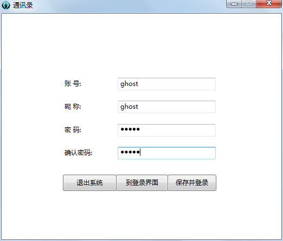The width and height of the screenshot is (283, 241).
Task: Click the 账号 input field
Action: 166,84
